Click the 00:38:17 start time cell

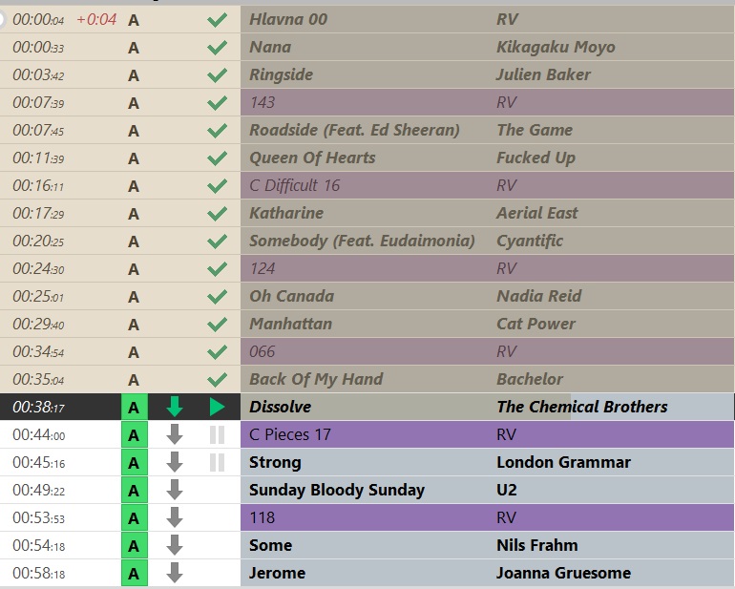point(38,407)
